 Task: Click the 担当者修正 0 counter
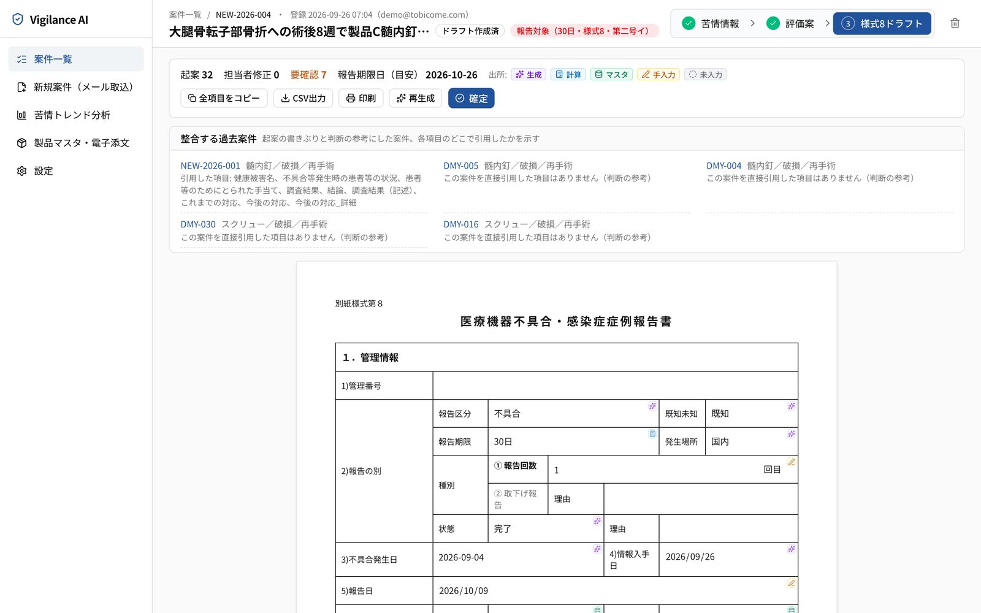click(x=251, y=75)
